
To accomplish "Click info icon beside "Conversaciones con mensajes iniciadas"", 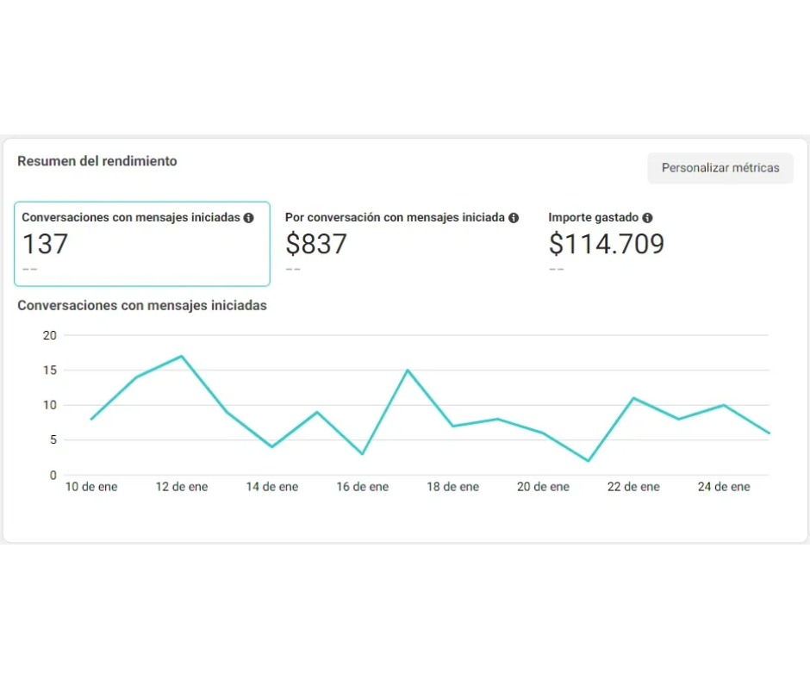I will pyautogui.click(x=248, y=218).
